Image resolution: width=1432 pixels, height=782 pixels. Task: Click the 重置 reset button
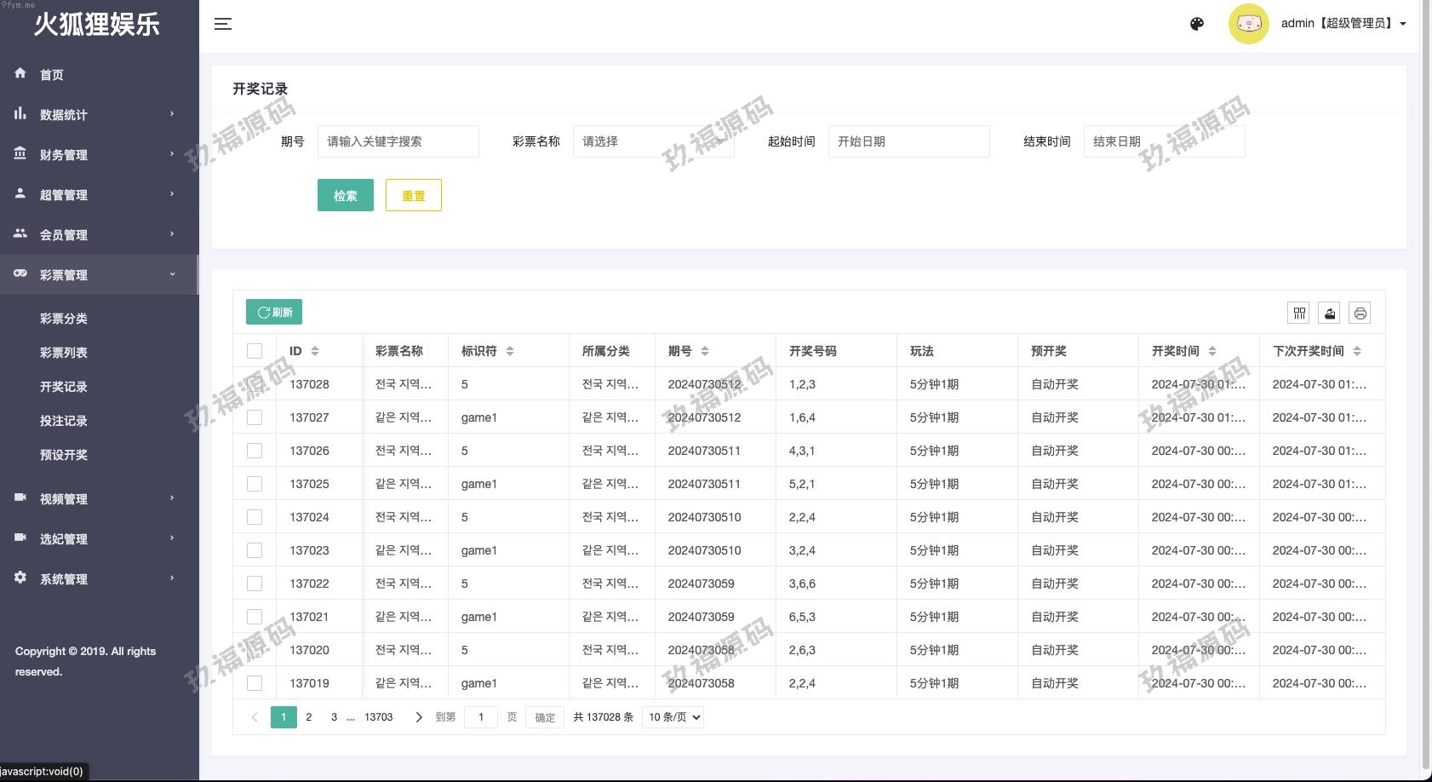point(413,195)
